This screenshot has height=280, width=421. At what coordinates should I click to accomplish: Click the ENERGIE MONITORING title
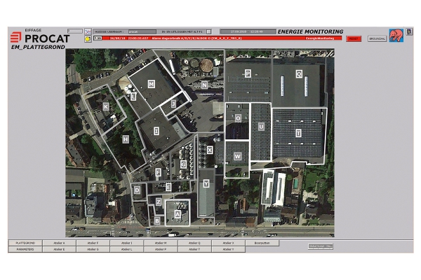pyautogui.click(x=310, y=31)
